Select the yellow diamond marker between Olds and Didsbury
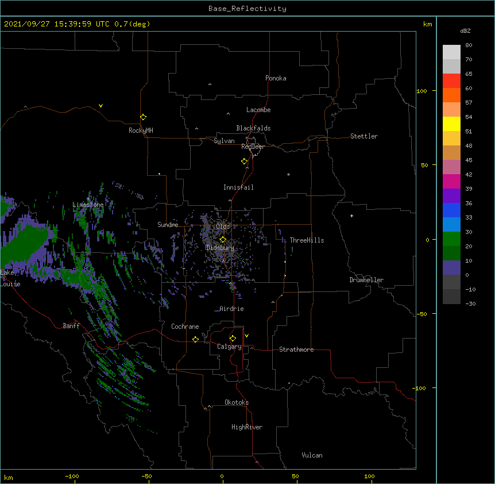This screenshot has width=495, height=484. (x=223, y=239)
